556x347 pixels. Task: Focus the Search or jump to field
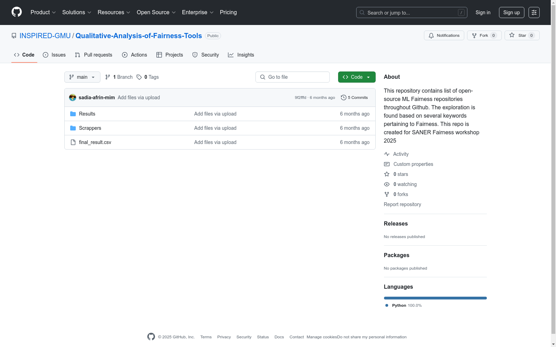(411, 12)
